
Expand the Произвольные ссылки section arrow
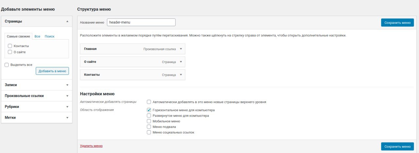click(x=67, y=96)
